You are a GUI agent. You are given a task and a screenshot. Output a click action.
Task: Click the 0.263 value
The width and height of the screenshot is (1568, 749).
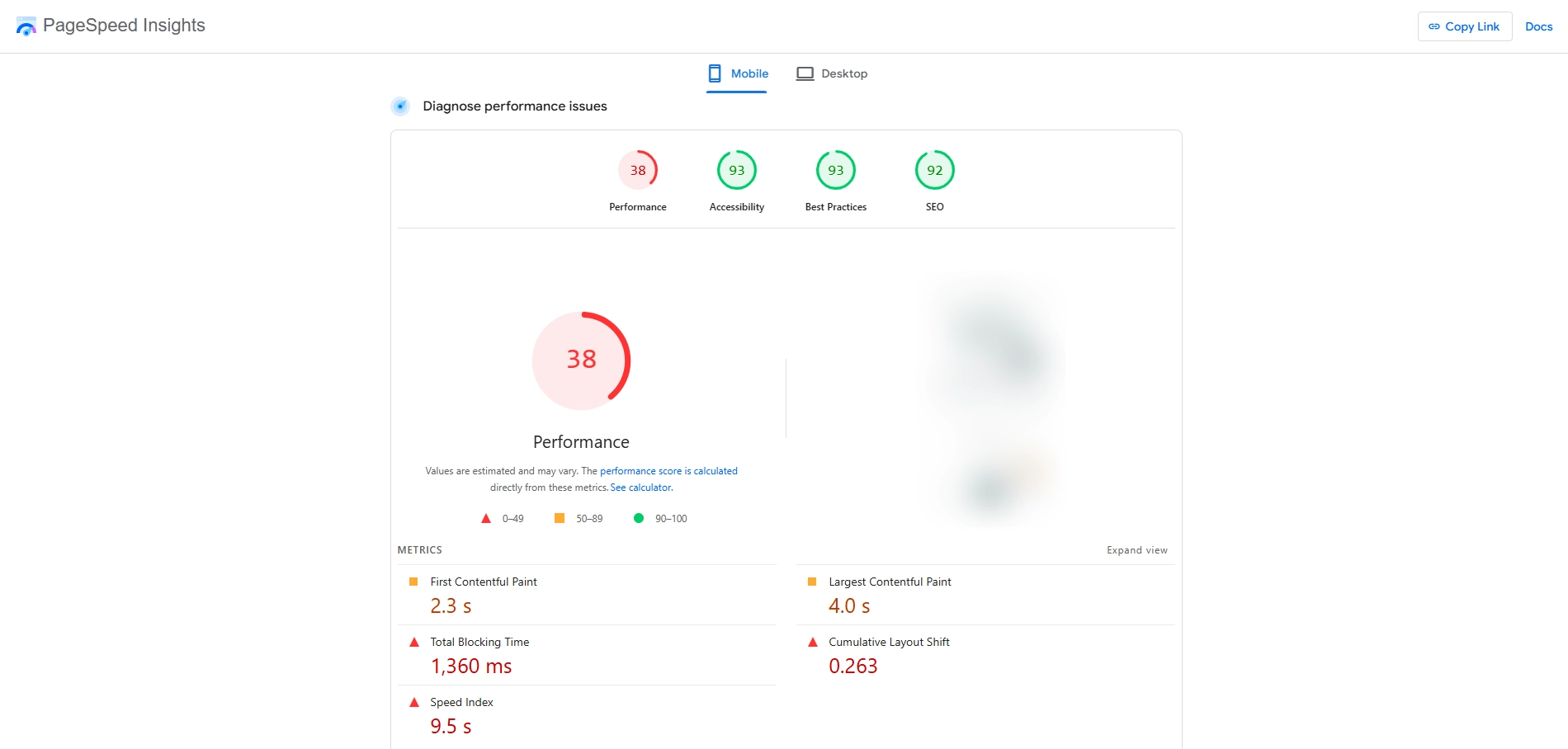coord(853,667)
